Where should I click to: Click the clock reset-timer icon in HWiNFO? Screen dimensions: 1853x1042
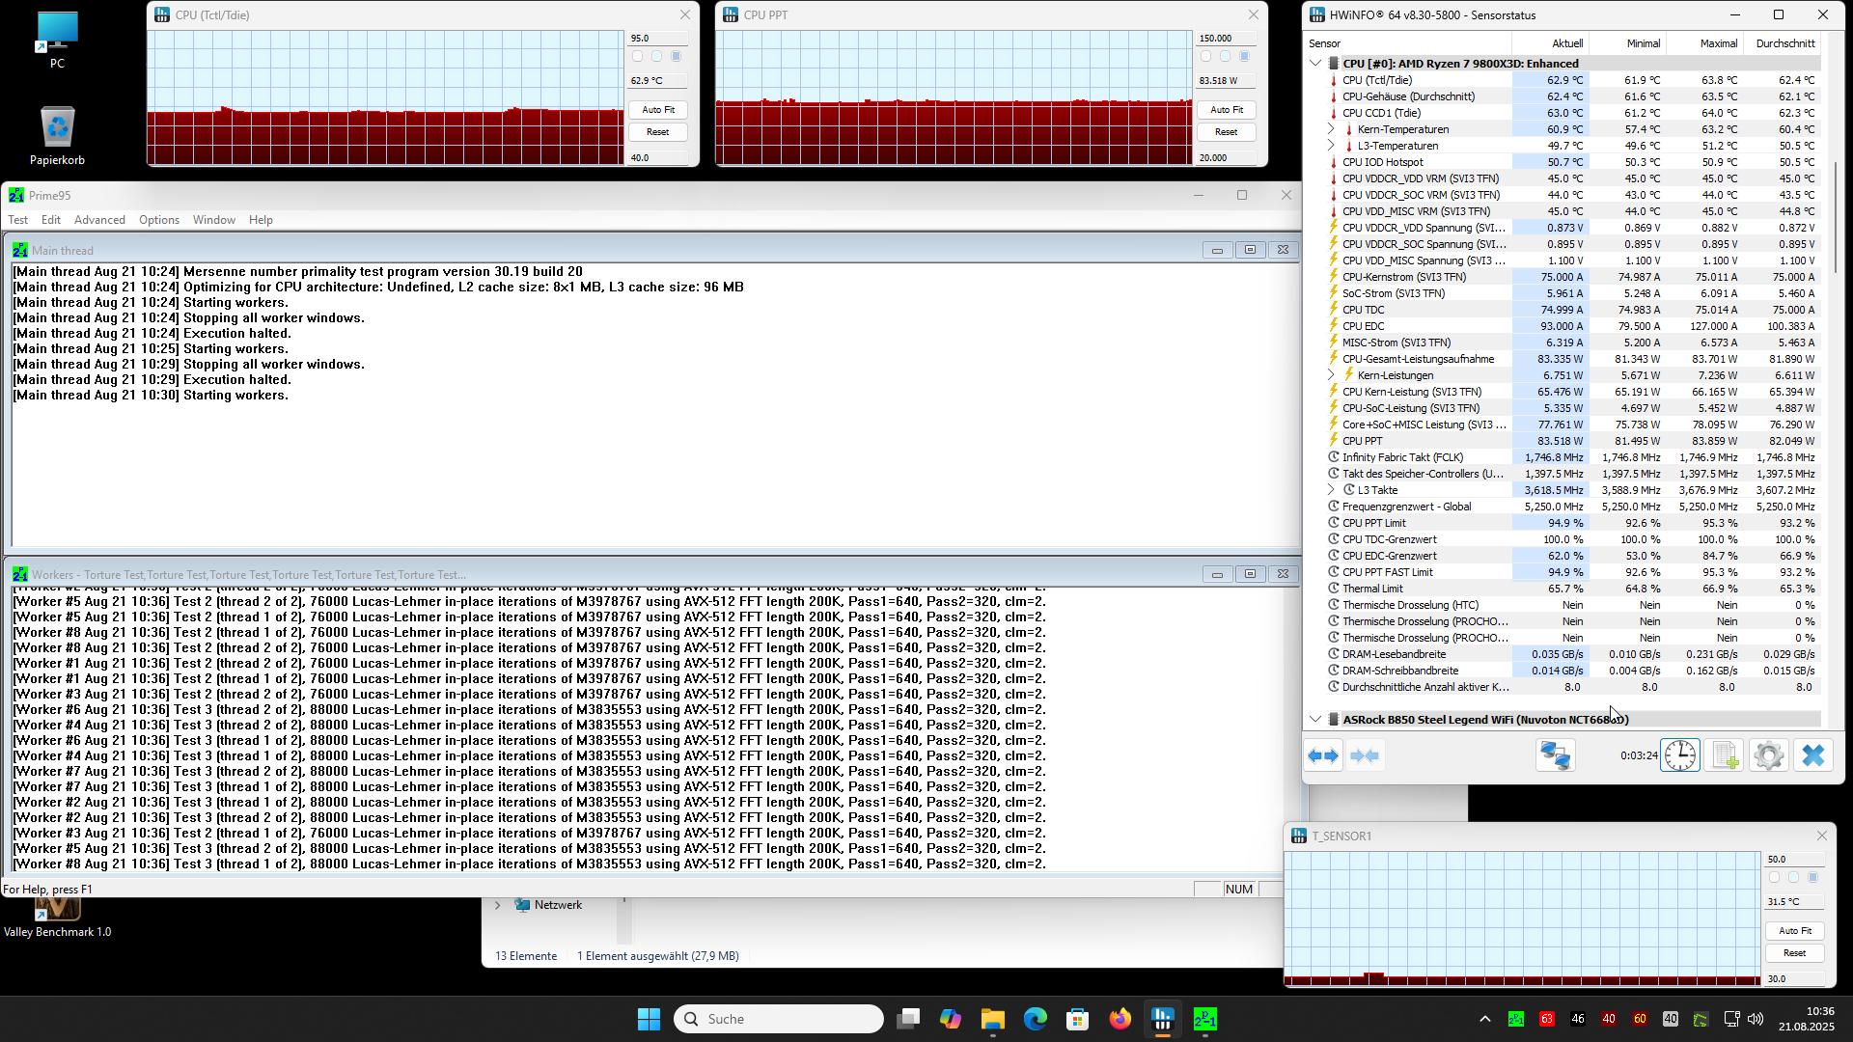1679,755
